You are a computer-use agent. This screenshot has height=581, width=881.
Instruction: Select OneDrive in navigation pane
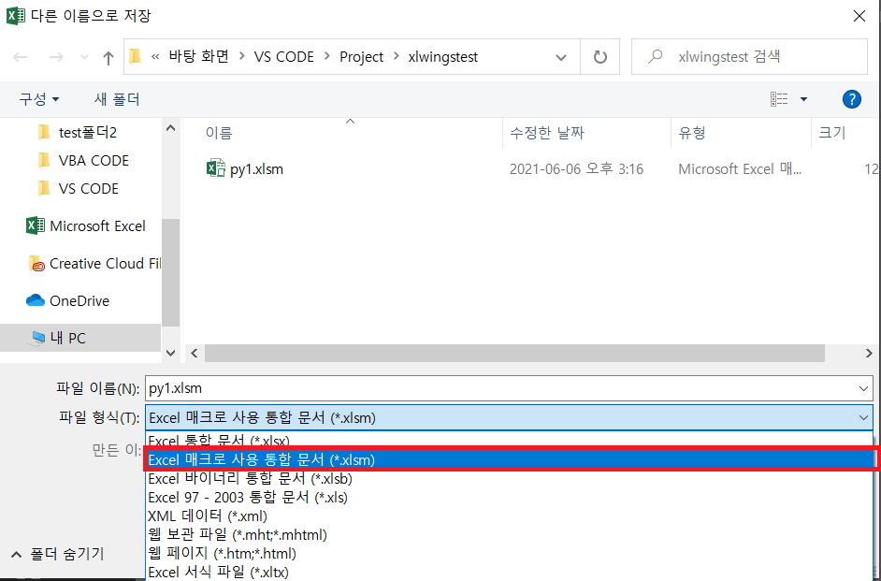point(67,300)
